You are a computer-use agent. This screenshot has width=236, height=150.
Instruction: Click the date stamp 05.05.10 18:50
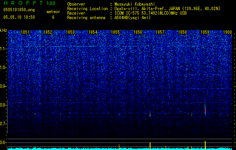pos(19,17)
